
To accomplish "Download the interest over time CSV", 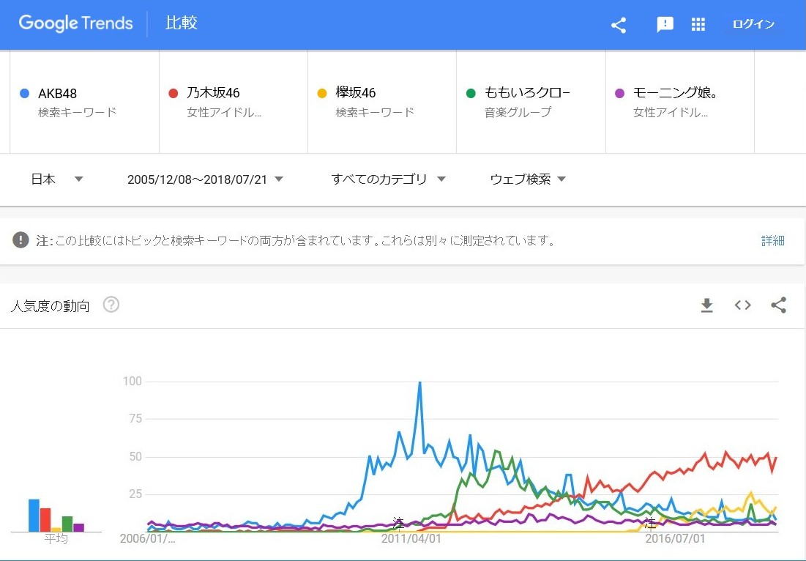I will coord(706,305).
